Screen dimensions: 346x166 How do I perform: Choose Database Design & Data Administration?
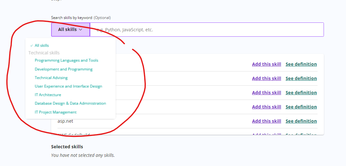click(70, 103)
